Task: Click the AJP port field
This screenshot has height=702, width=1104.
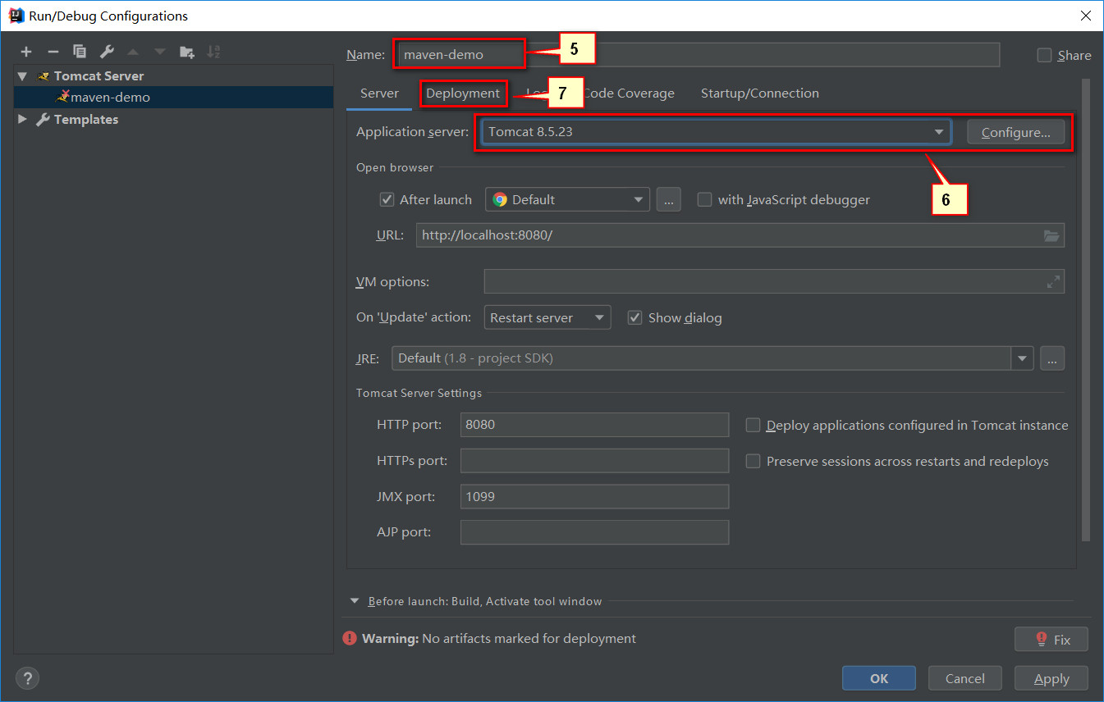Action: [594, 532]
